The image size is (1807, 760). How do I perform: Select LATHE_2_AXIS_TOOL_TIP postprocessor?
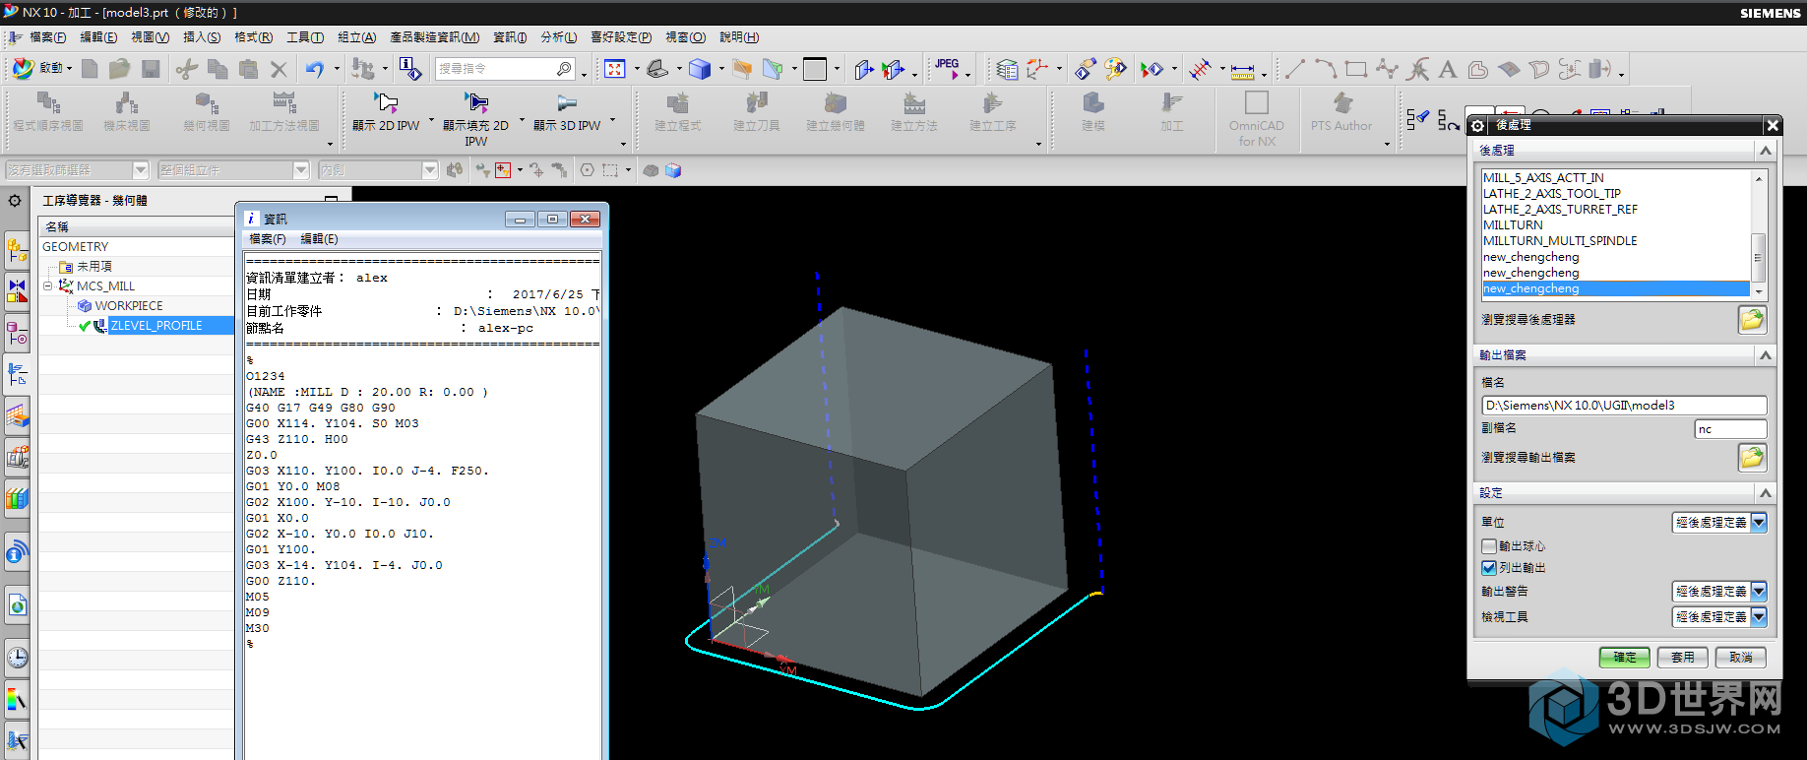[1551, 193]
